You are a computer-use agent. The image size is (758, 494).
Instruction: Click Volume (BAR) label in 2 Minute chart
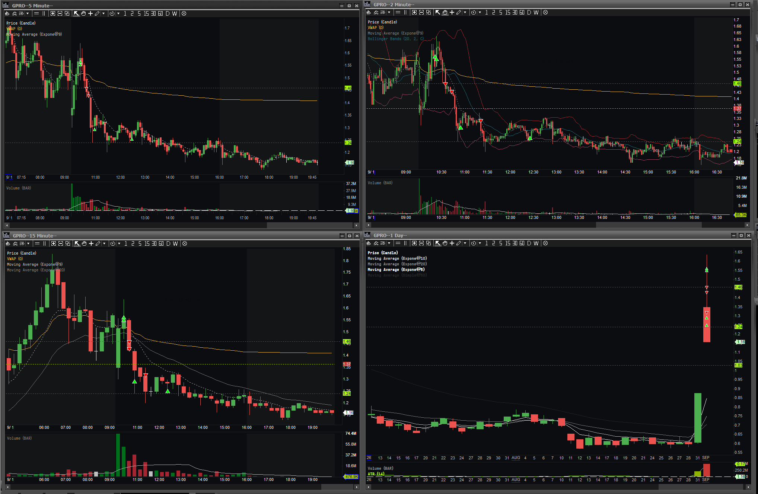pos(380,183)
